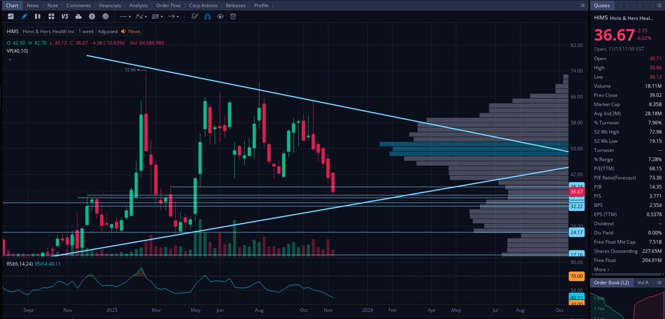Open the Corp Actions tab
This screenshot has height=319, width=665.
click(203, 5)
